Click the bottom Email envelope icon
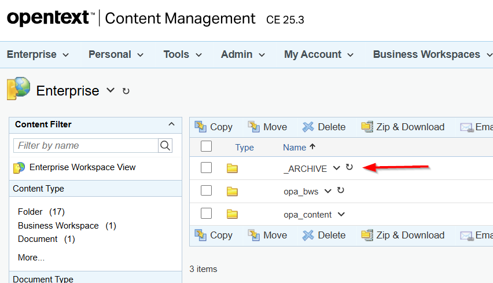The image size is (493, 283). (x=467, y=236)
